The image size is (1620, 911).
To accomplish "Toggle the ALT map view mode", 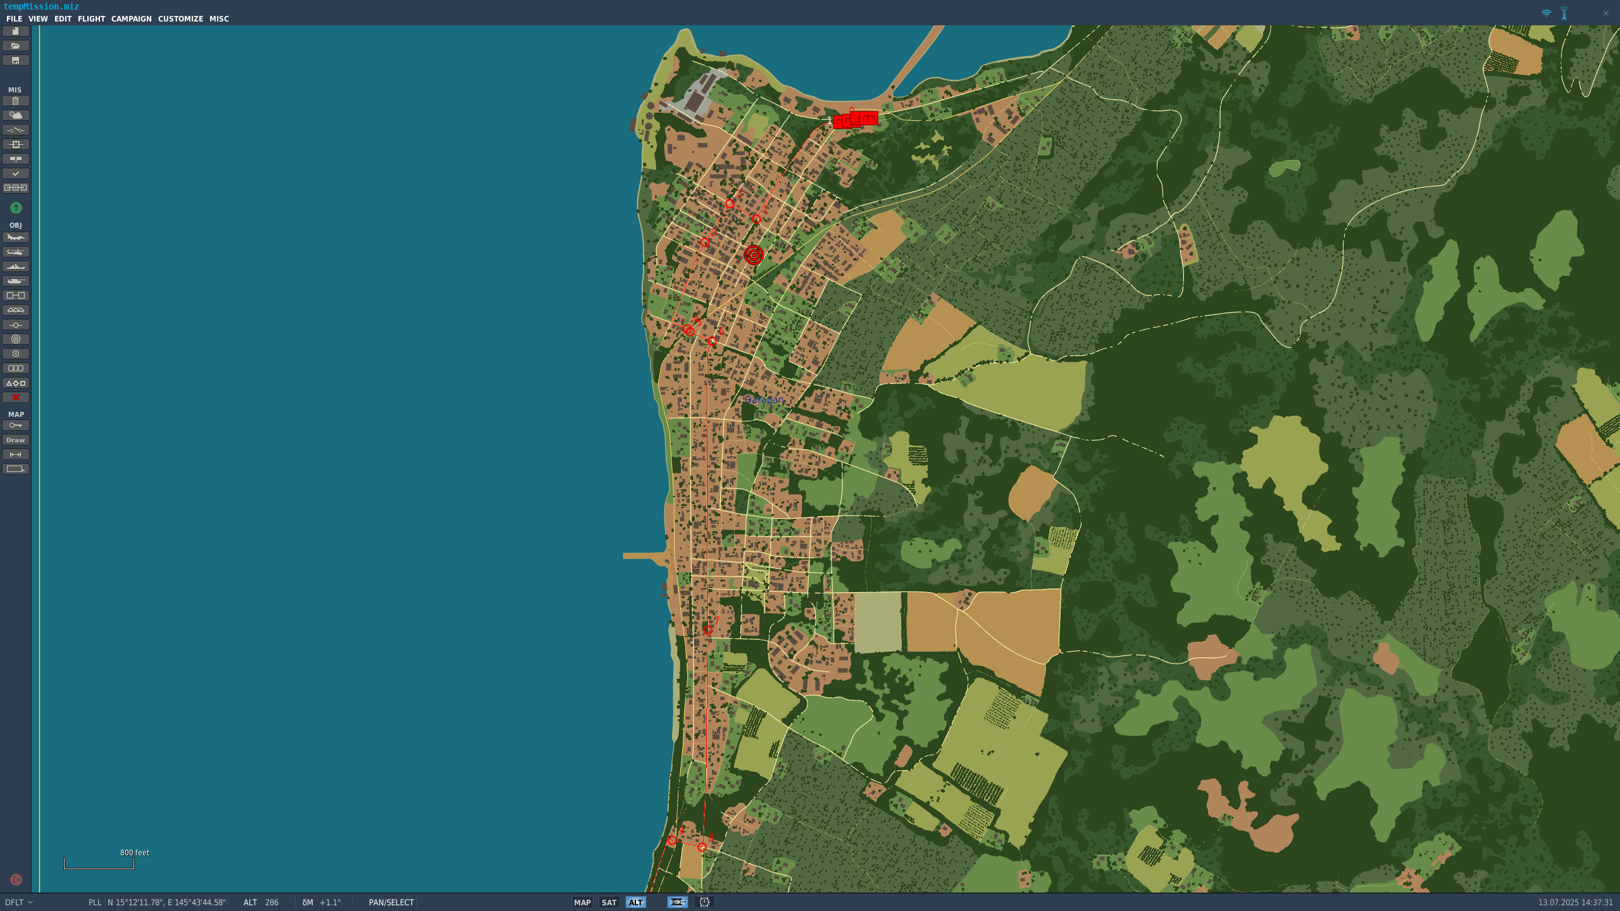I will point(635,903).
